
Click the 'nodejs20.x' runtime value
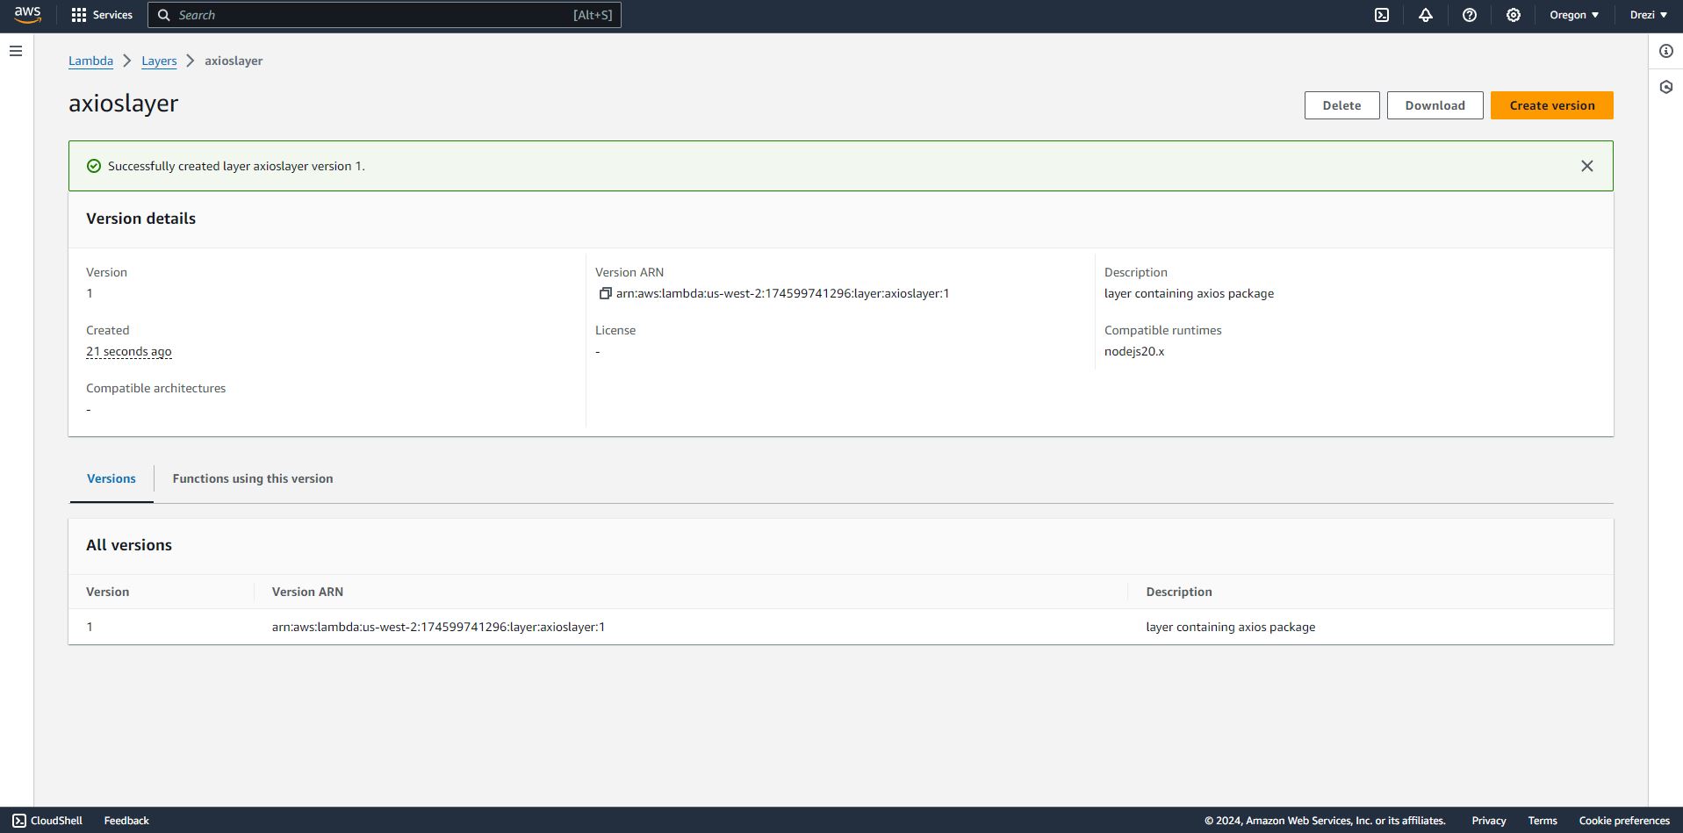point(1134,351)
